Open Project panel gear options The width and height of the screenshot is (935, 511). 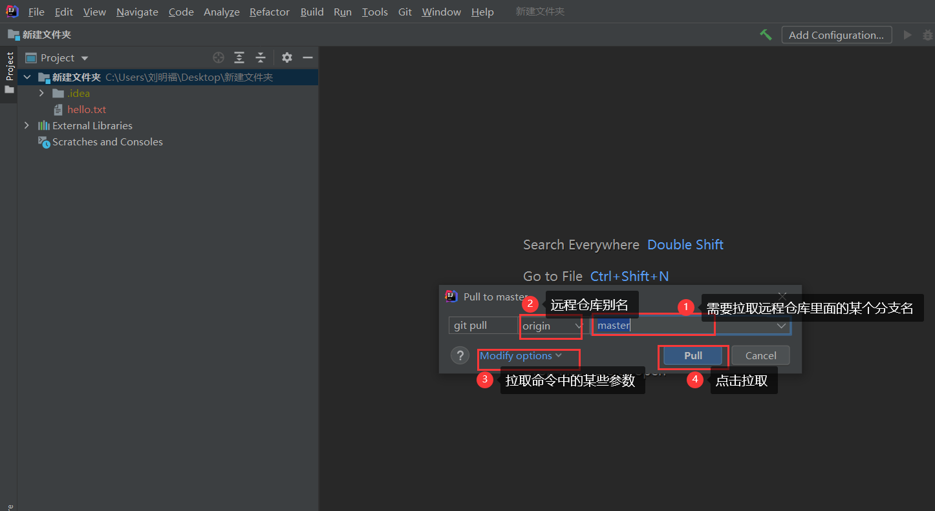(x=287, y=57)
